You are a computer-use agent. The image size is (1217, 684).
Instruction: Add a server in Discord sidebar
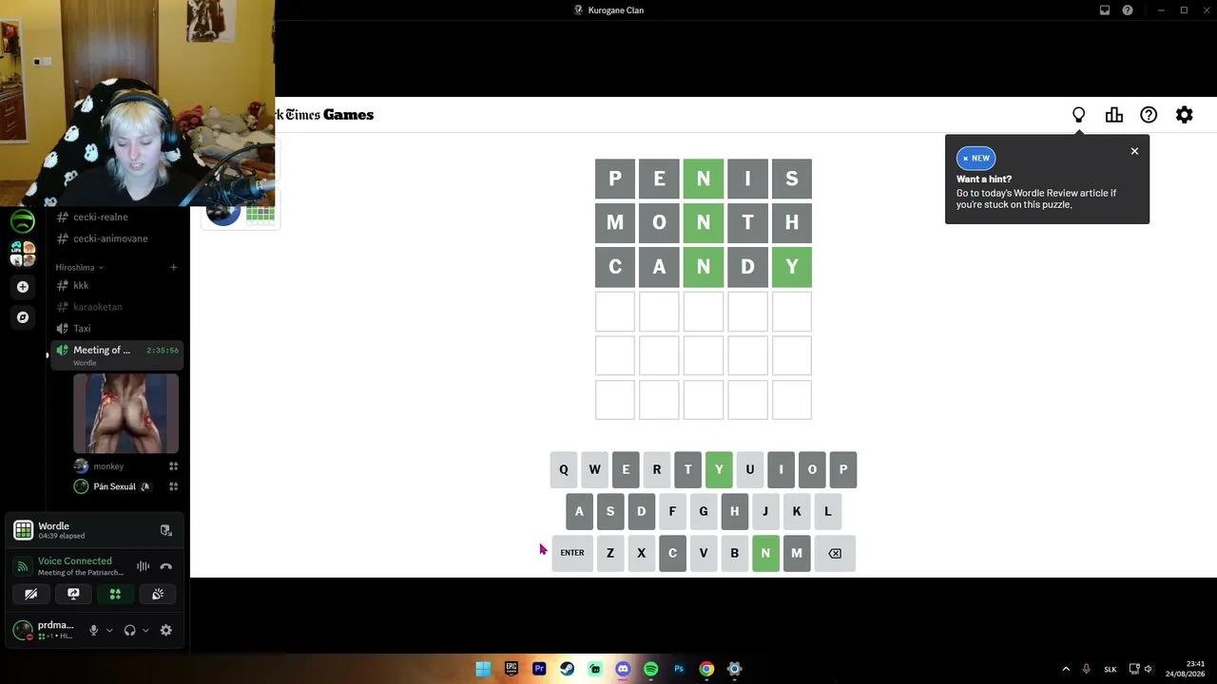click(x=23, y=287)
